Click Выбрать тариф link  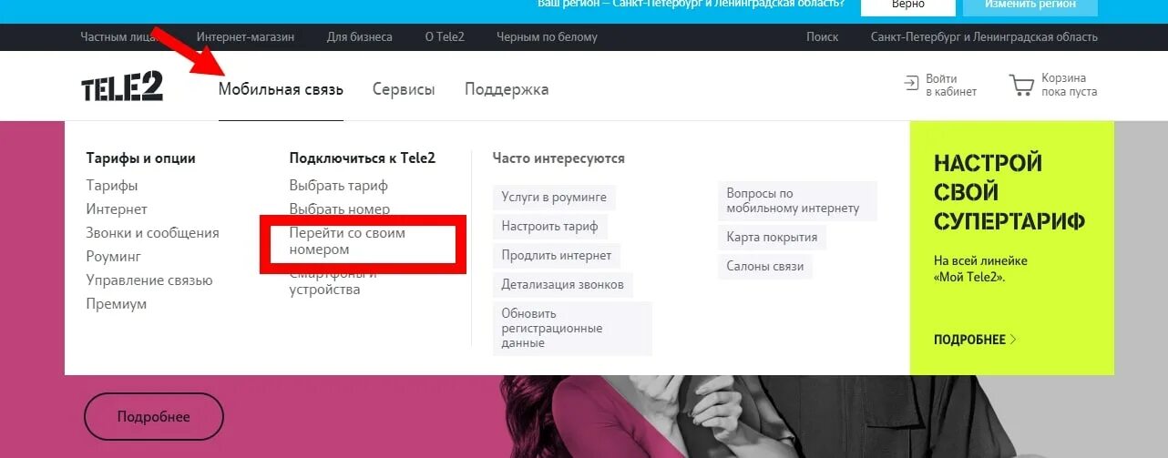click(x=338, y=185)
